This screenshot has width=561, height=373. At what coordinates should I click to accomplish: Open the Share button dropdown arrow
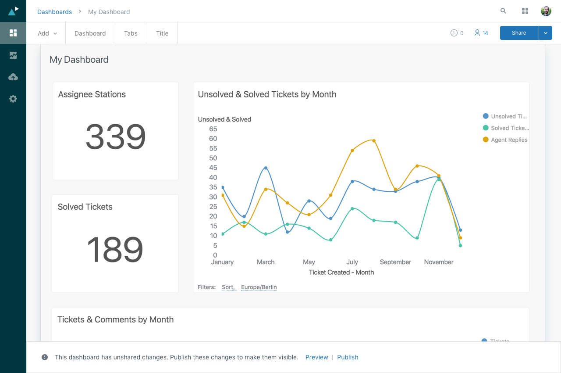click(546, 33)
